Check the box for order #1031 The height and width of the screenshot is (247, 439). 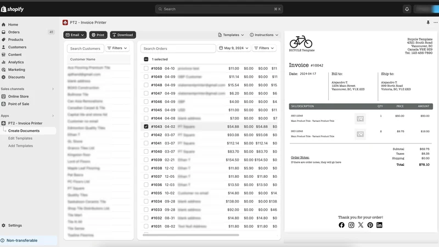click(x=146, y=226)
